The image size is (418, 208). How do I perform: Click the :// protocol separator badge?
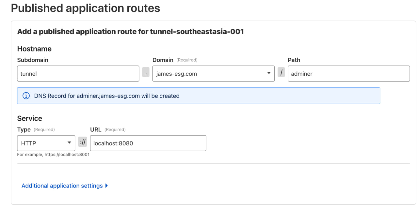coord(83,142)
